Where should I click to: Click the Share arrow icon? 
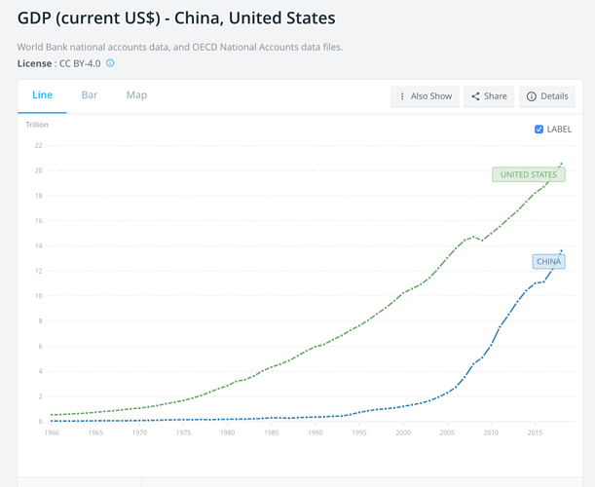[475, 96]
